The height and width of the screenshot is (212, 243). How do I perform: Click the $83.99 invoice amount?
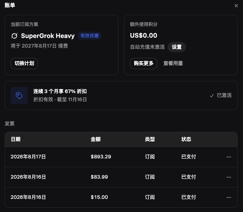[x=99, y=177]
